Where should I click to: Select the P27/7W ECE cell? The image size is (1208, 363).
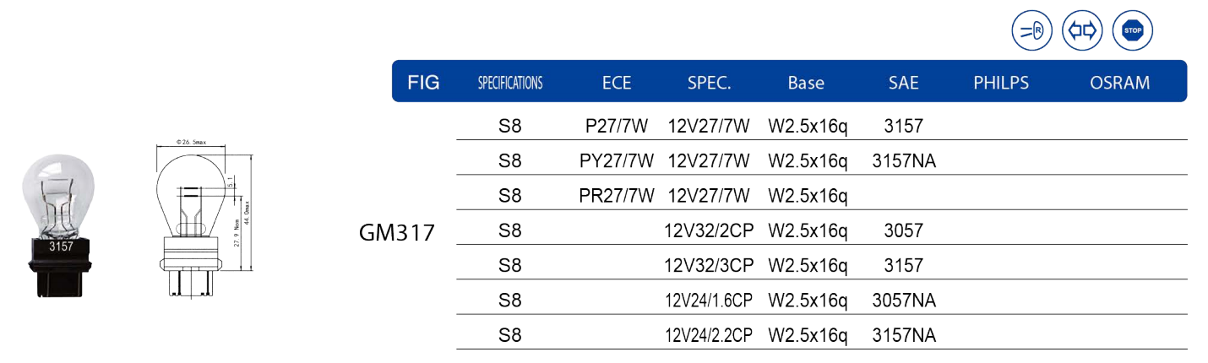[x=617, y=127]
